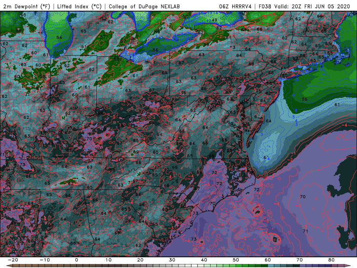Click the '80' colorbar tick label
Screen dimensions: 357x268
coord(332,260)
